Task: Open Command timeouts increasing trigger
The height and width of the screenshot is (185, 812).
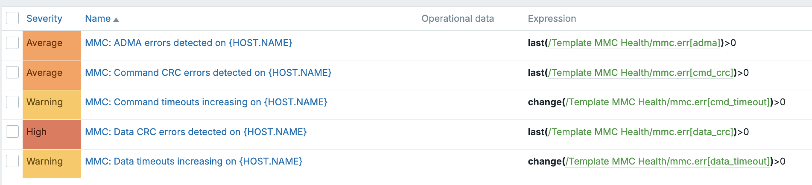Action: coord(206,102)
